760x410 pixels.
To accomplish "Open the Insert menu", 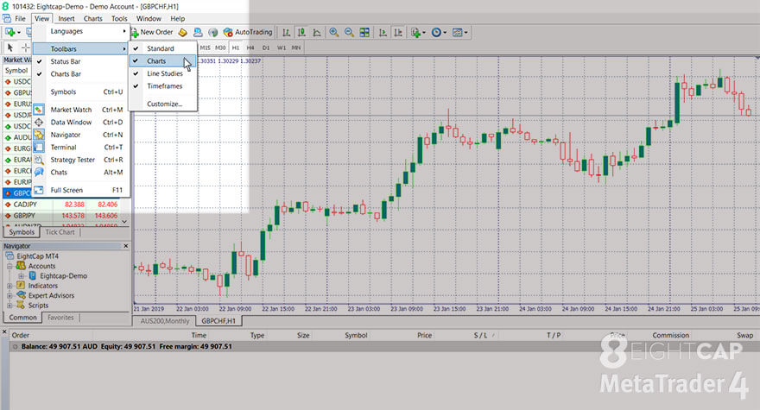I will point(66,18).
